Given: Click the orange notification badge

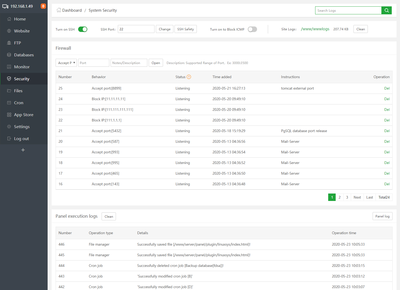Looking at the screenshot, I should click(43, 6).
